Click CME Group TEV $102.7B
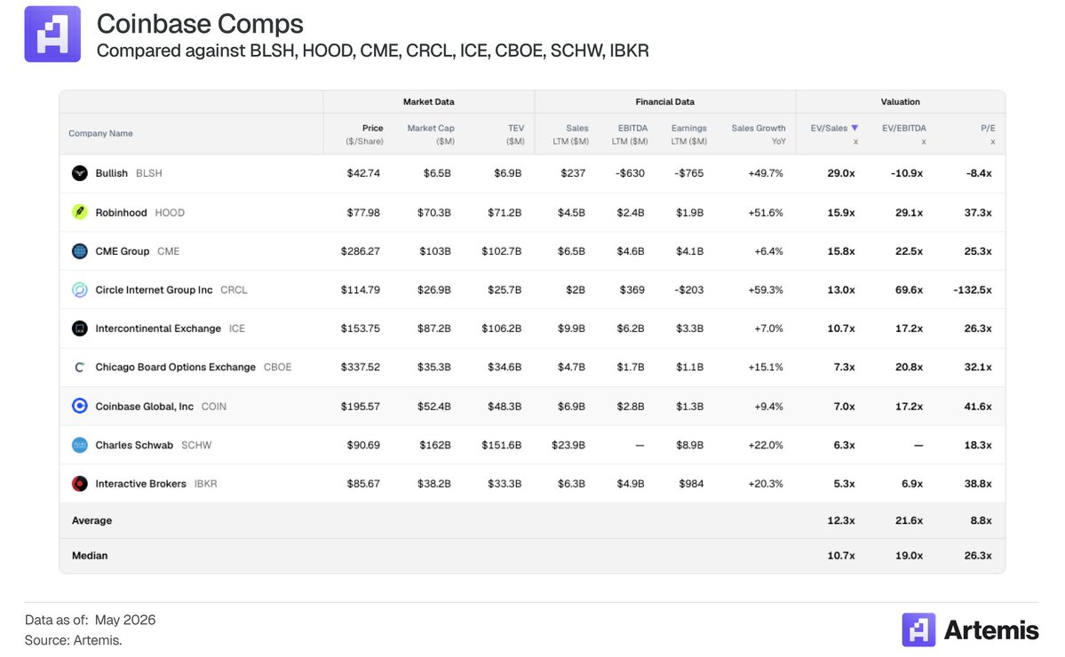Screen dimensions: 1065x657 pos(502,251)
